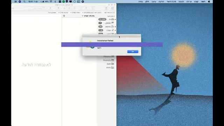Click the diamond-shaped menu bar icon
Viewport: 224px width, 126px height.
click(x=75, y=1)
